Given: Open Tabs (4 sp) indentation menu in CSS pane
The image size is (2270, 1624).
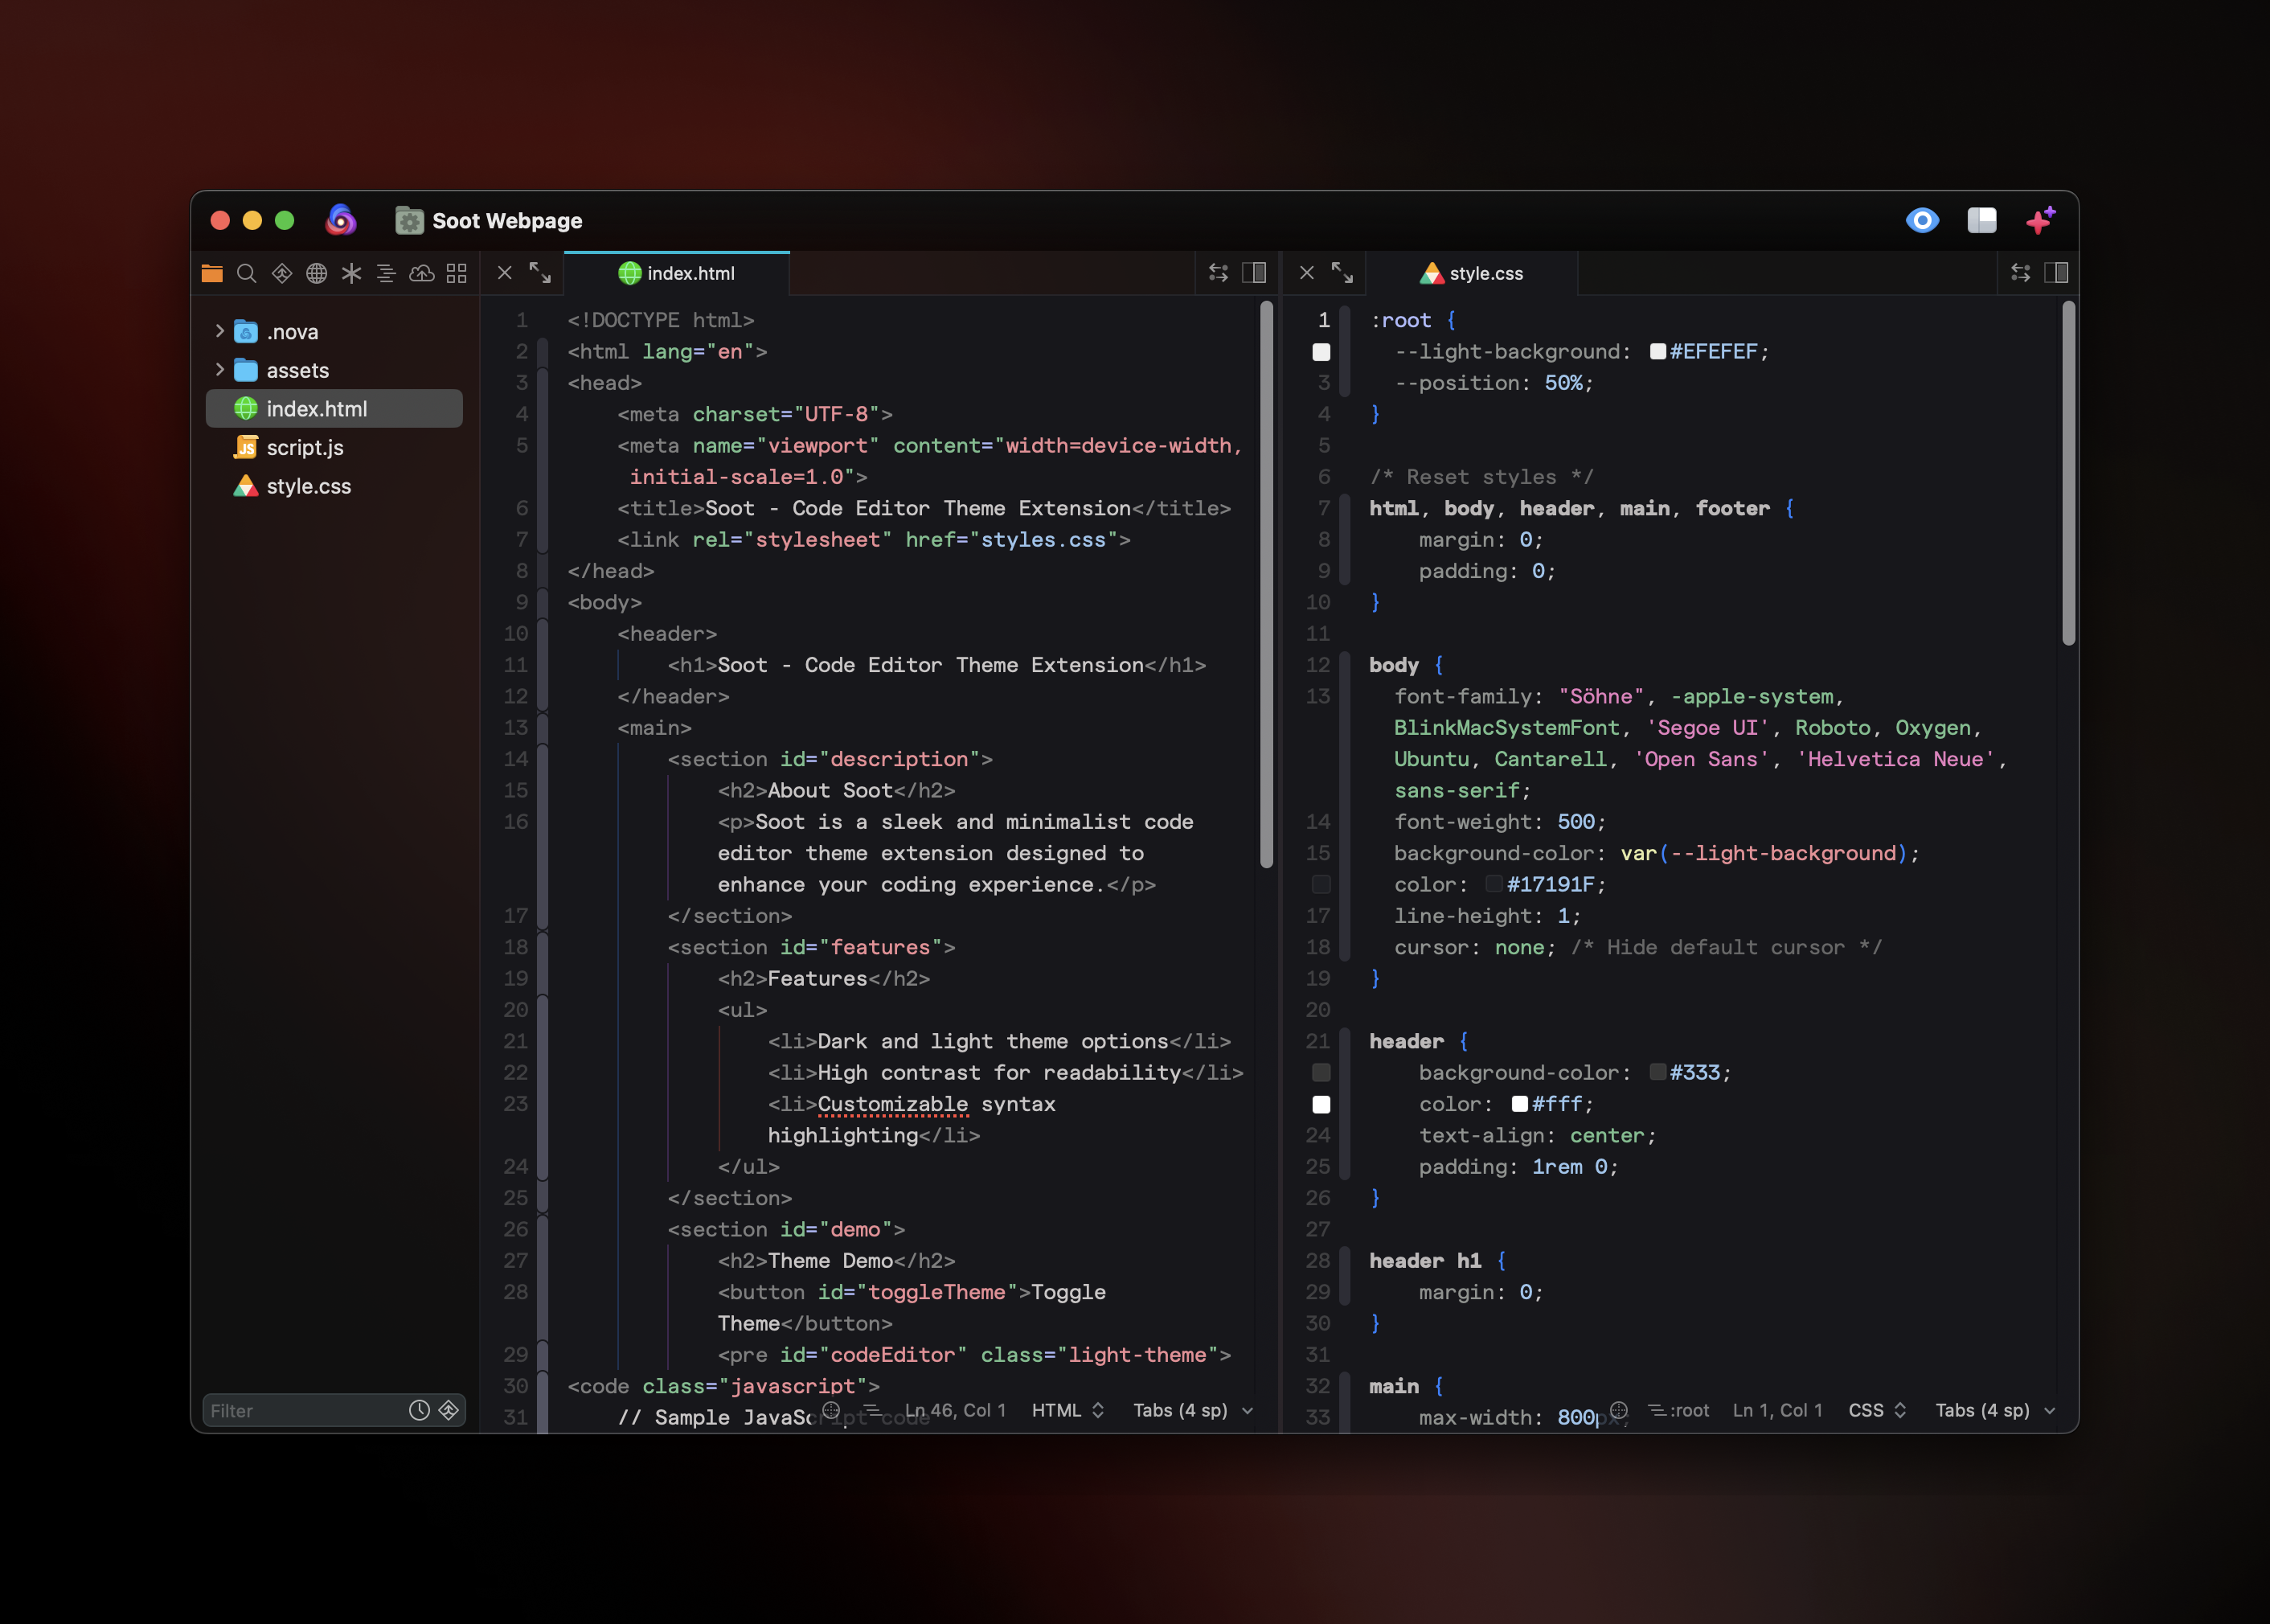Looking at the screenshot, I should [x=1995, y=1410].
